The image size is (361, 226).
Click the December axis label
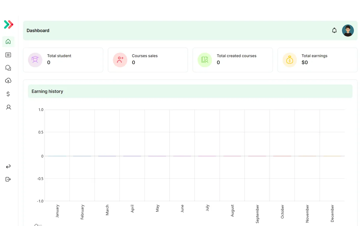coord(332,213)
